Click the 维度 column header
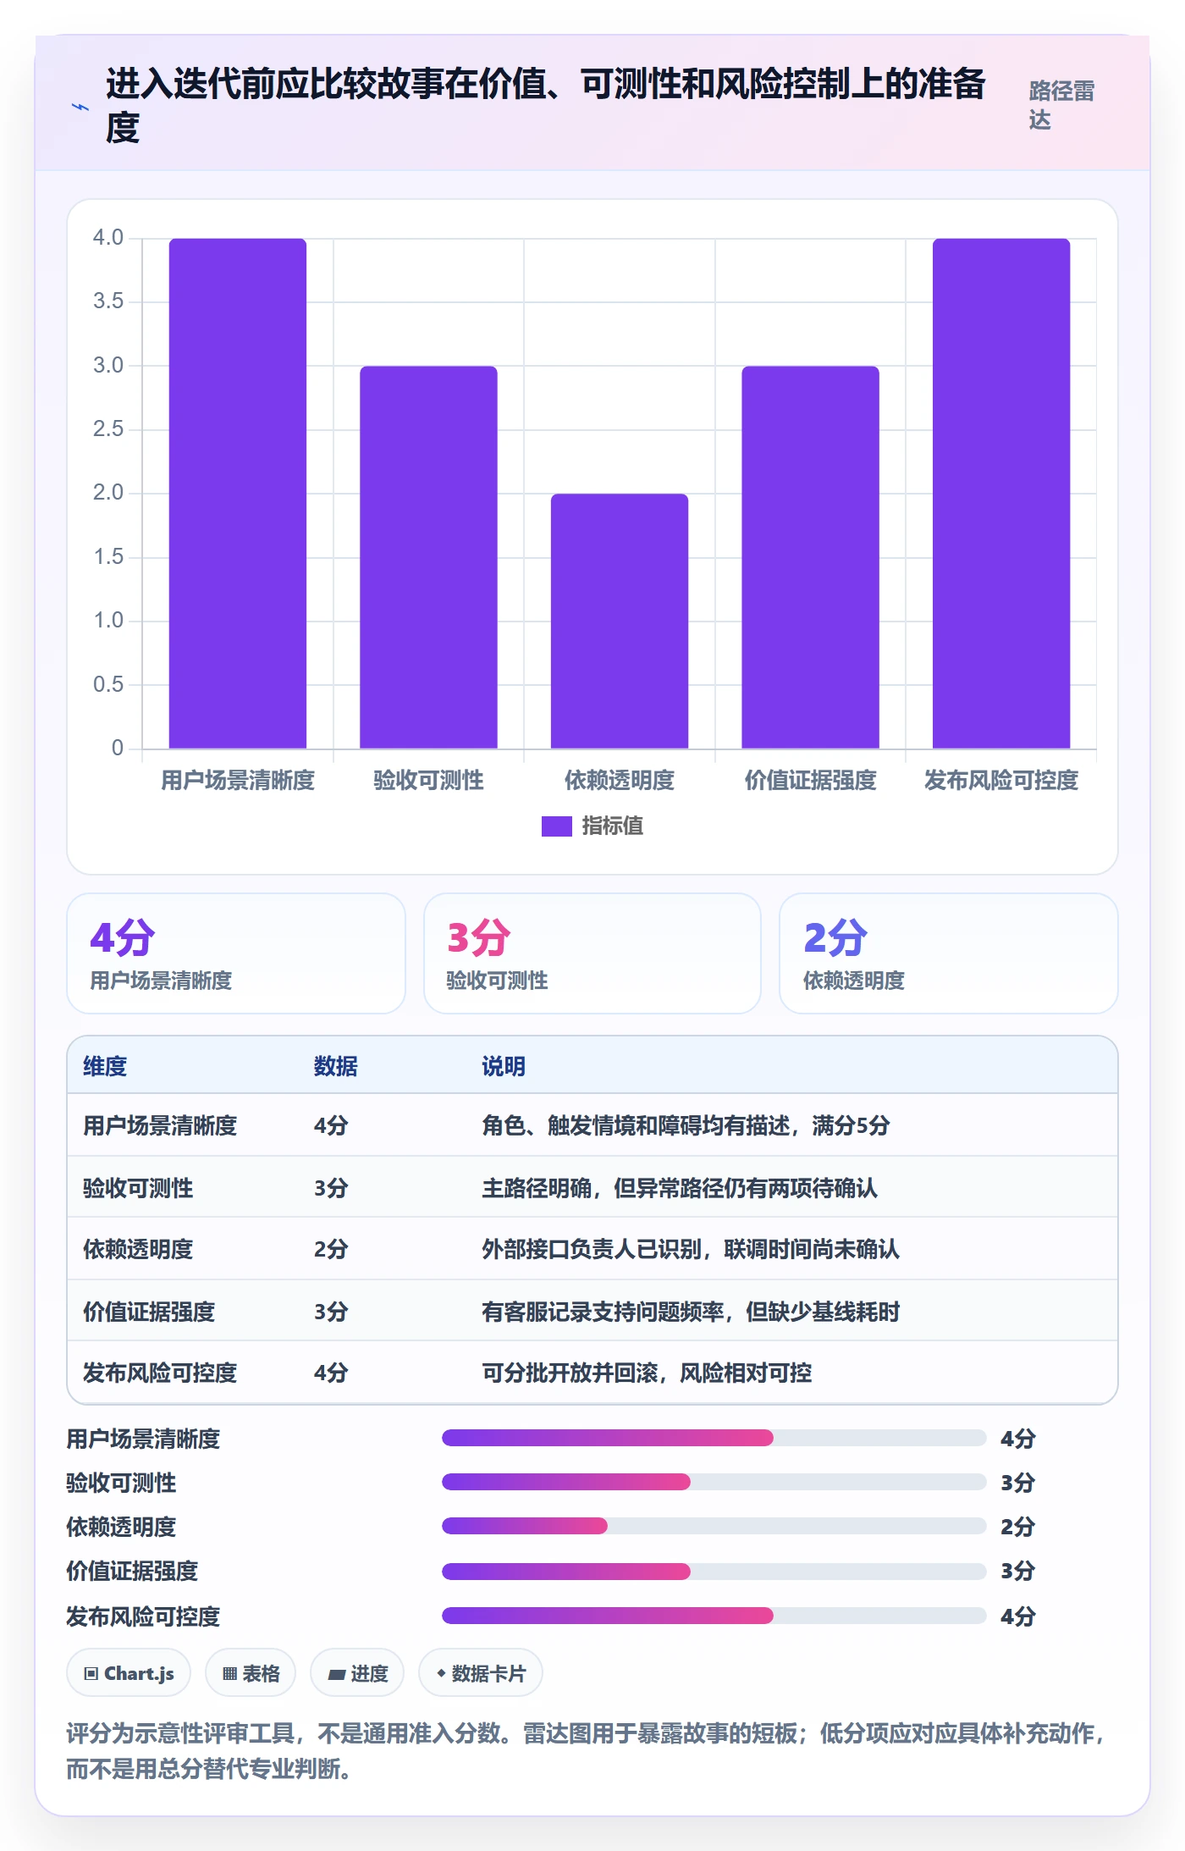Viewport: 1185px width, 1851px height. click(105, 1066)
